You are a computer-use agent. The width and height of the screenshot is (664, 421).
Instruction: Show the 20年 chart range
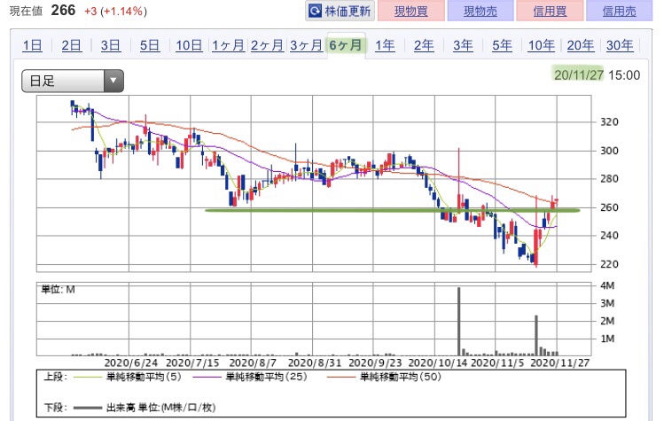(x=580, y=45)
